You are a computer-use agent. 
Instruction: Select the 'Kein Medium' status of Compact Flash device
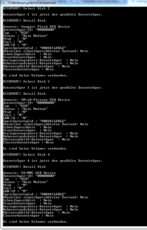[x=35, y=36]
